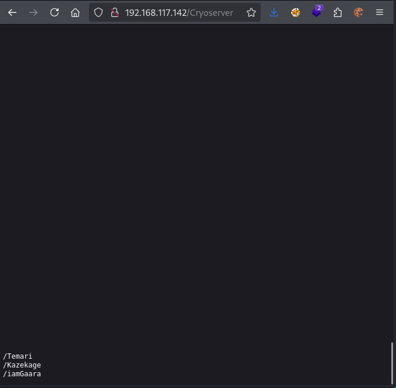Open the extensions puzzle-piece menu
396x388 pixels.
pos(337,12)
